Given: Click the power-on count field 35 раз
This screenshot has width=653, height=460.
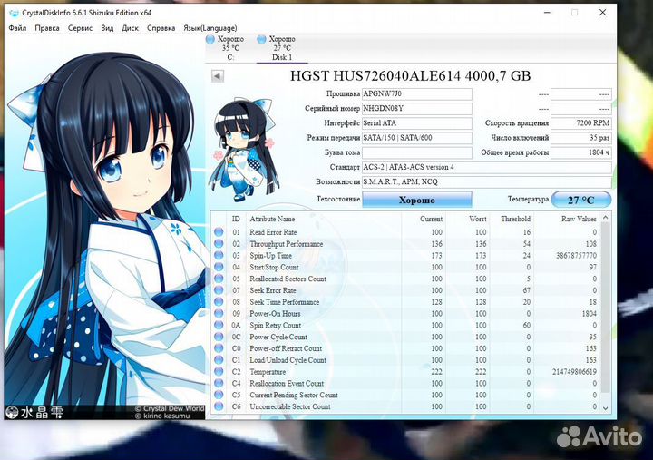Looking at the screenshot, I should click(x=581, y=138).
